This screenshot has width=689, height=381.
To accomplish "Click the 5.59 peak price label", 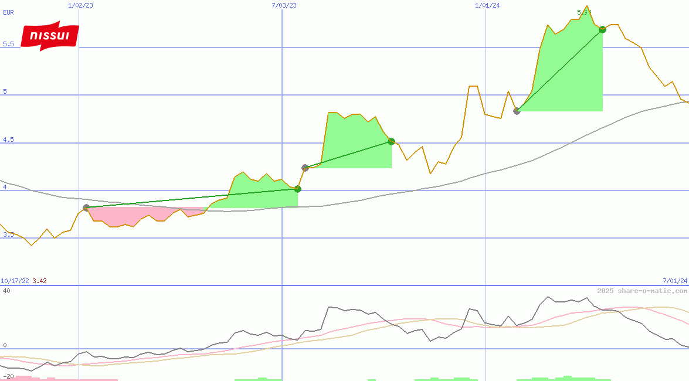I will point(584,12).
